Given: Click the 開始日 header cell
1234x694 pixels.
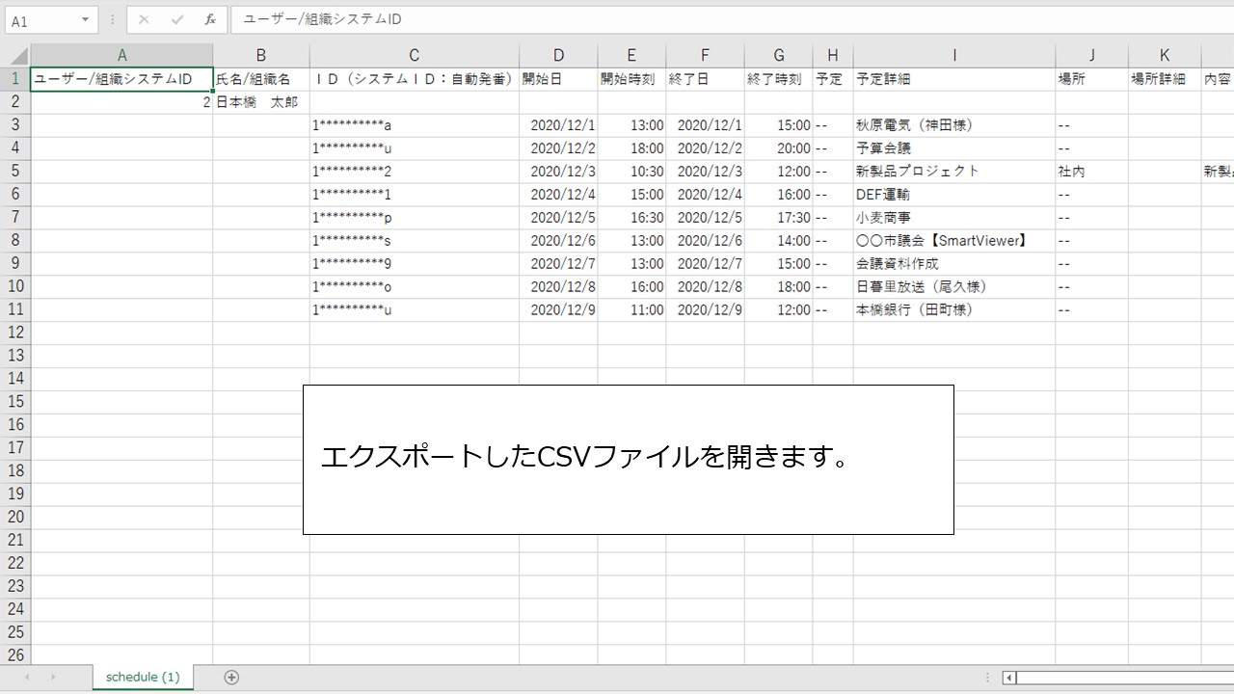Looking at the screenshot, I should point(557,79).
